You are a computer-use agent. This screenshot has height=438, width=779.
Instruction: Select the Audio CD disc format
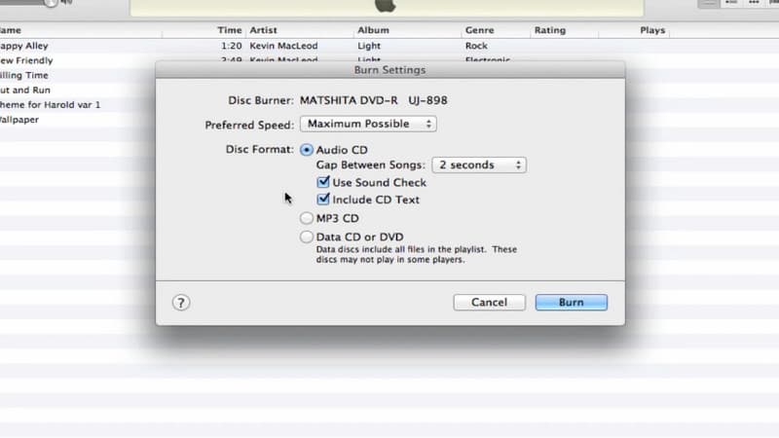click(307, 150)
